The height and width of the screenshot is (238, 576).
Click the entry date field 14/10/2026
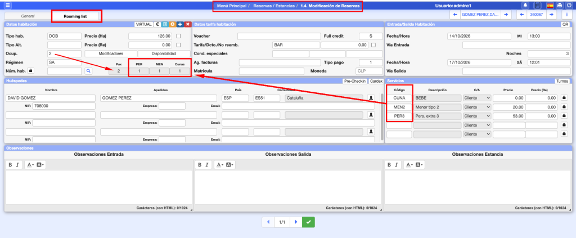[479, 36]
